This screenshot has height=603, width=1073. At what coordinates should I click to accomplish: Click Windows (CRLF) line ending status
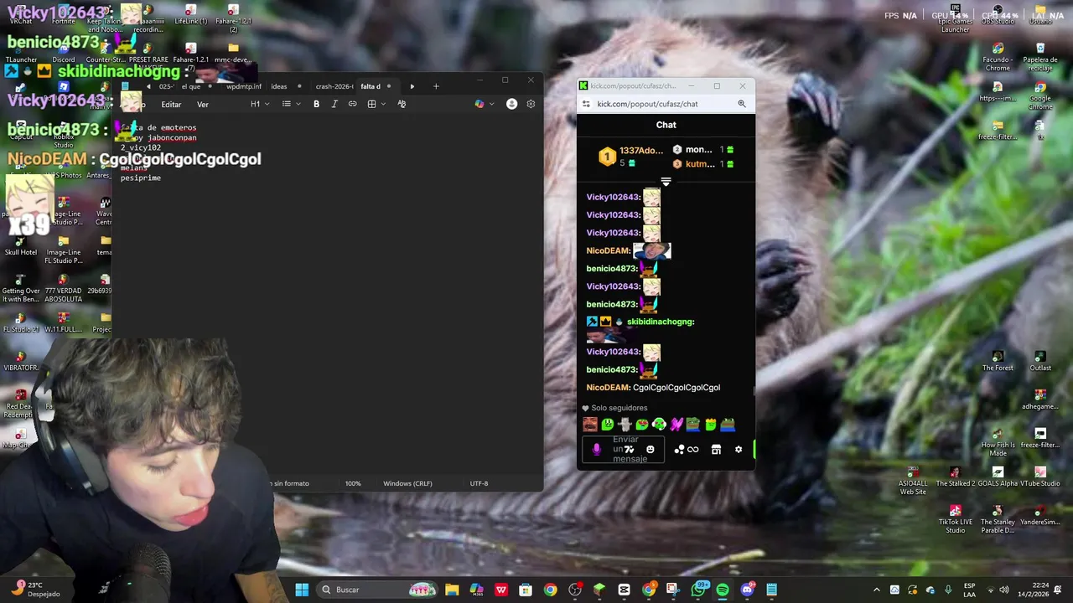(407, 483)
